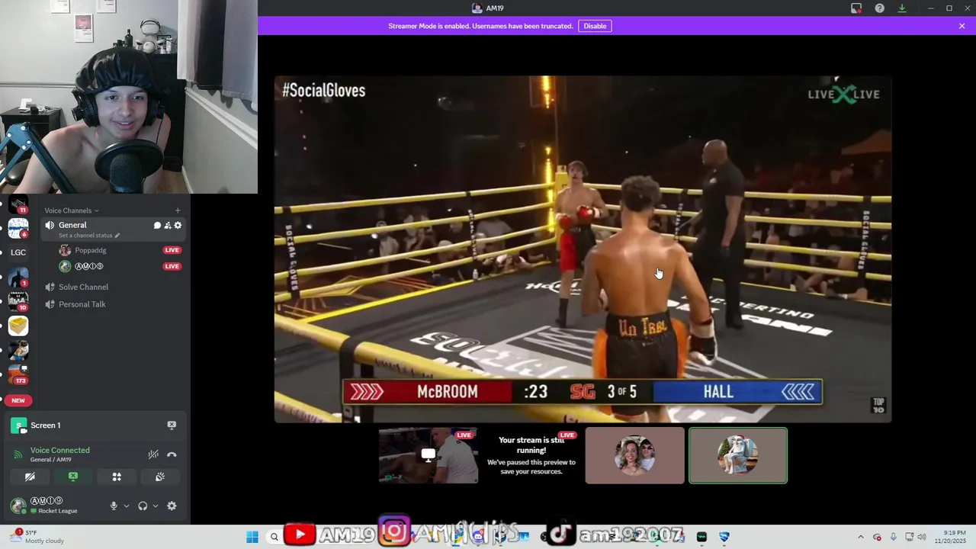Open the Discord inbox icon in title bar

pyautogui.click(x=856, y=8)
